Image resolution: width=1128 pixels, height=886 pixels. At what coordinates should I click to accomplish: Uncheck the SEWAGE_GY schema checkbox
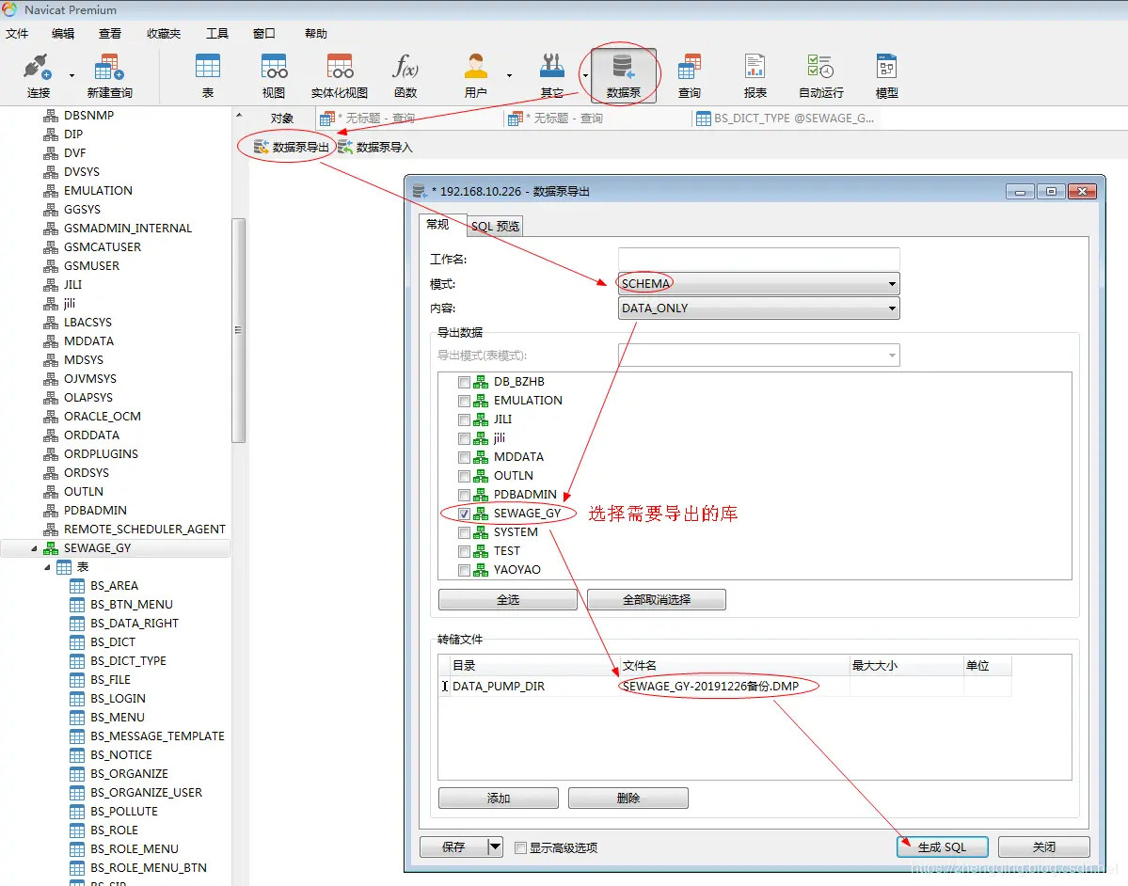pyautogui.click(x=464, y=514)
